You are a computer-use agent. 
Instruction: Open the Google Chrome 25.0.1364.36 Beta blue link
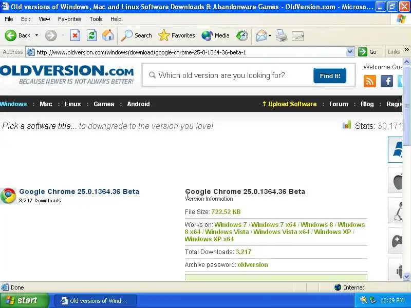click(x=79, y=191)
